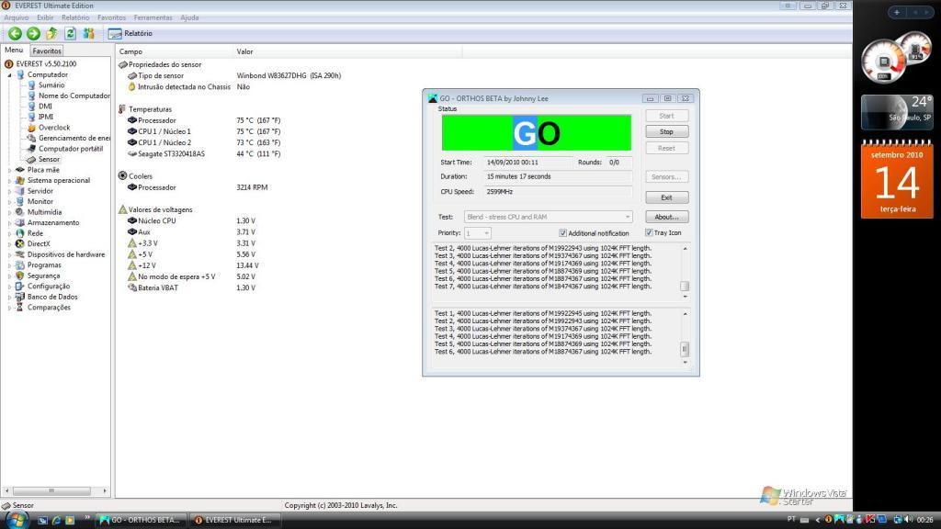Click the Campo column header
This screenshot has width=941, height=529.
click(x=174, y=51)
